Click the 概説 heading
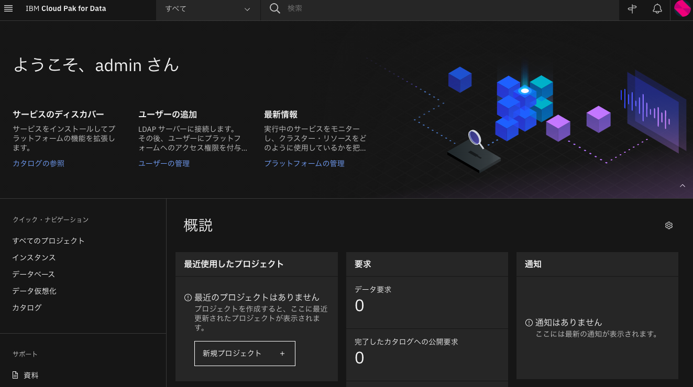 point(198,225)
